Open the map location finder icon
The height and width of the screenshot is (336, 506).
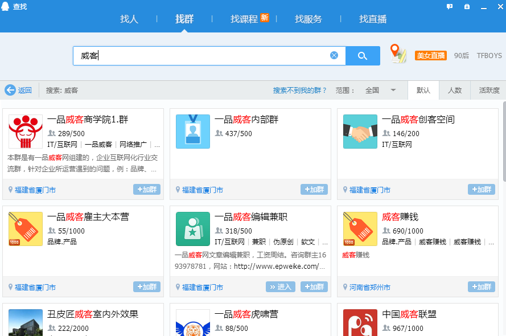pos(397,54)
